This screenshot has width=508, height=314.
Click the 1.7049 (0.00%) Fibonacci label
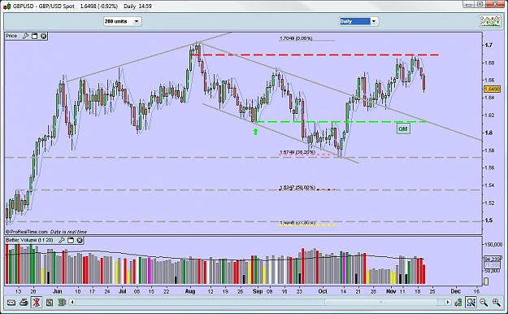(296, 38)
